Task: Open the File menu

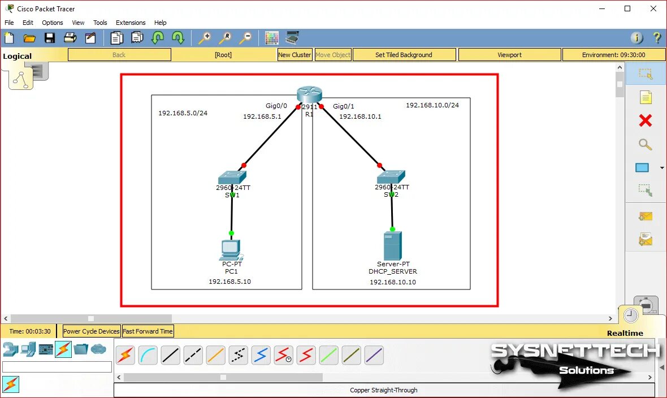Action: (9, 23)
